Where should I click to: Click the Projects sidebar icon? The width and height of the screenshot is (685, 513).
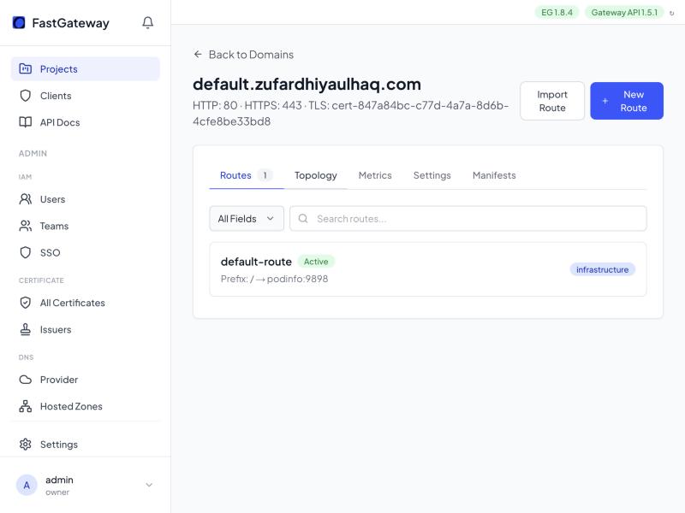pyautogui.click(x=26, y=68)
